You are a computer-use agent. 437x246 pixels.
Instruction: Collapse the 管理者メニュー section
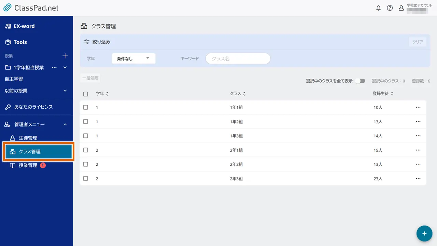click(65, 125)
